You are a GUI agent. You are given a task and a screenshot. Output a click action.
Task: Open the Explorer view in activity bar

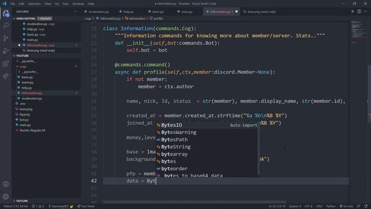(6, 13)
